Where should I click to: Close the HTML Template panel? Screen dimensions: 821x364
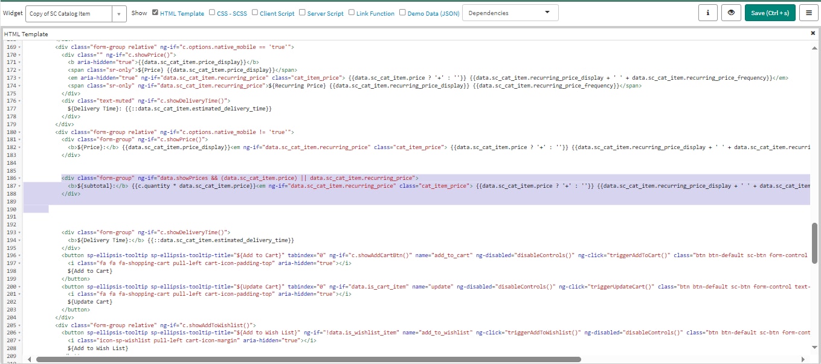[x=813, y=33]
